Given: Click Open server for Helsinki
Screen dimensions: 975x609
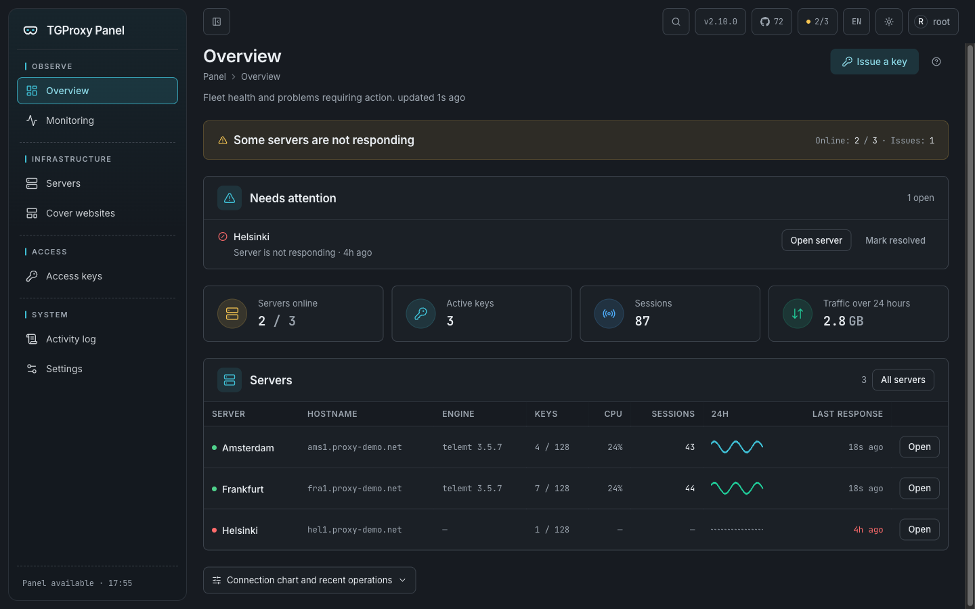Looking at the screenshot, I should (816, 240).
